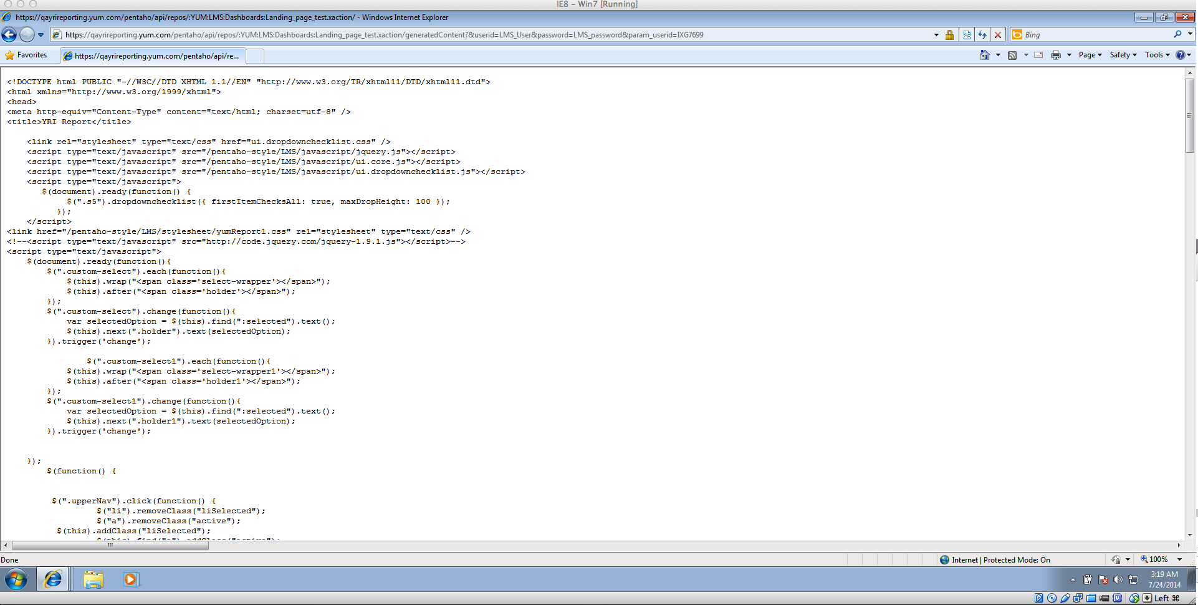Click the VirtualBox network adapters icon

click(x=1078, y=598)
